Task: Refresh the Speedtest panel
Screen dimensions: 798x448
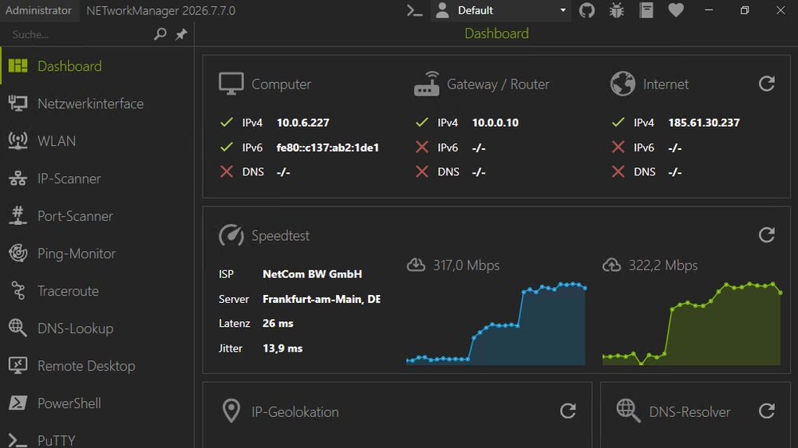Action: 766,234
